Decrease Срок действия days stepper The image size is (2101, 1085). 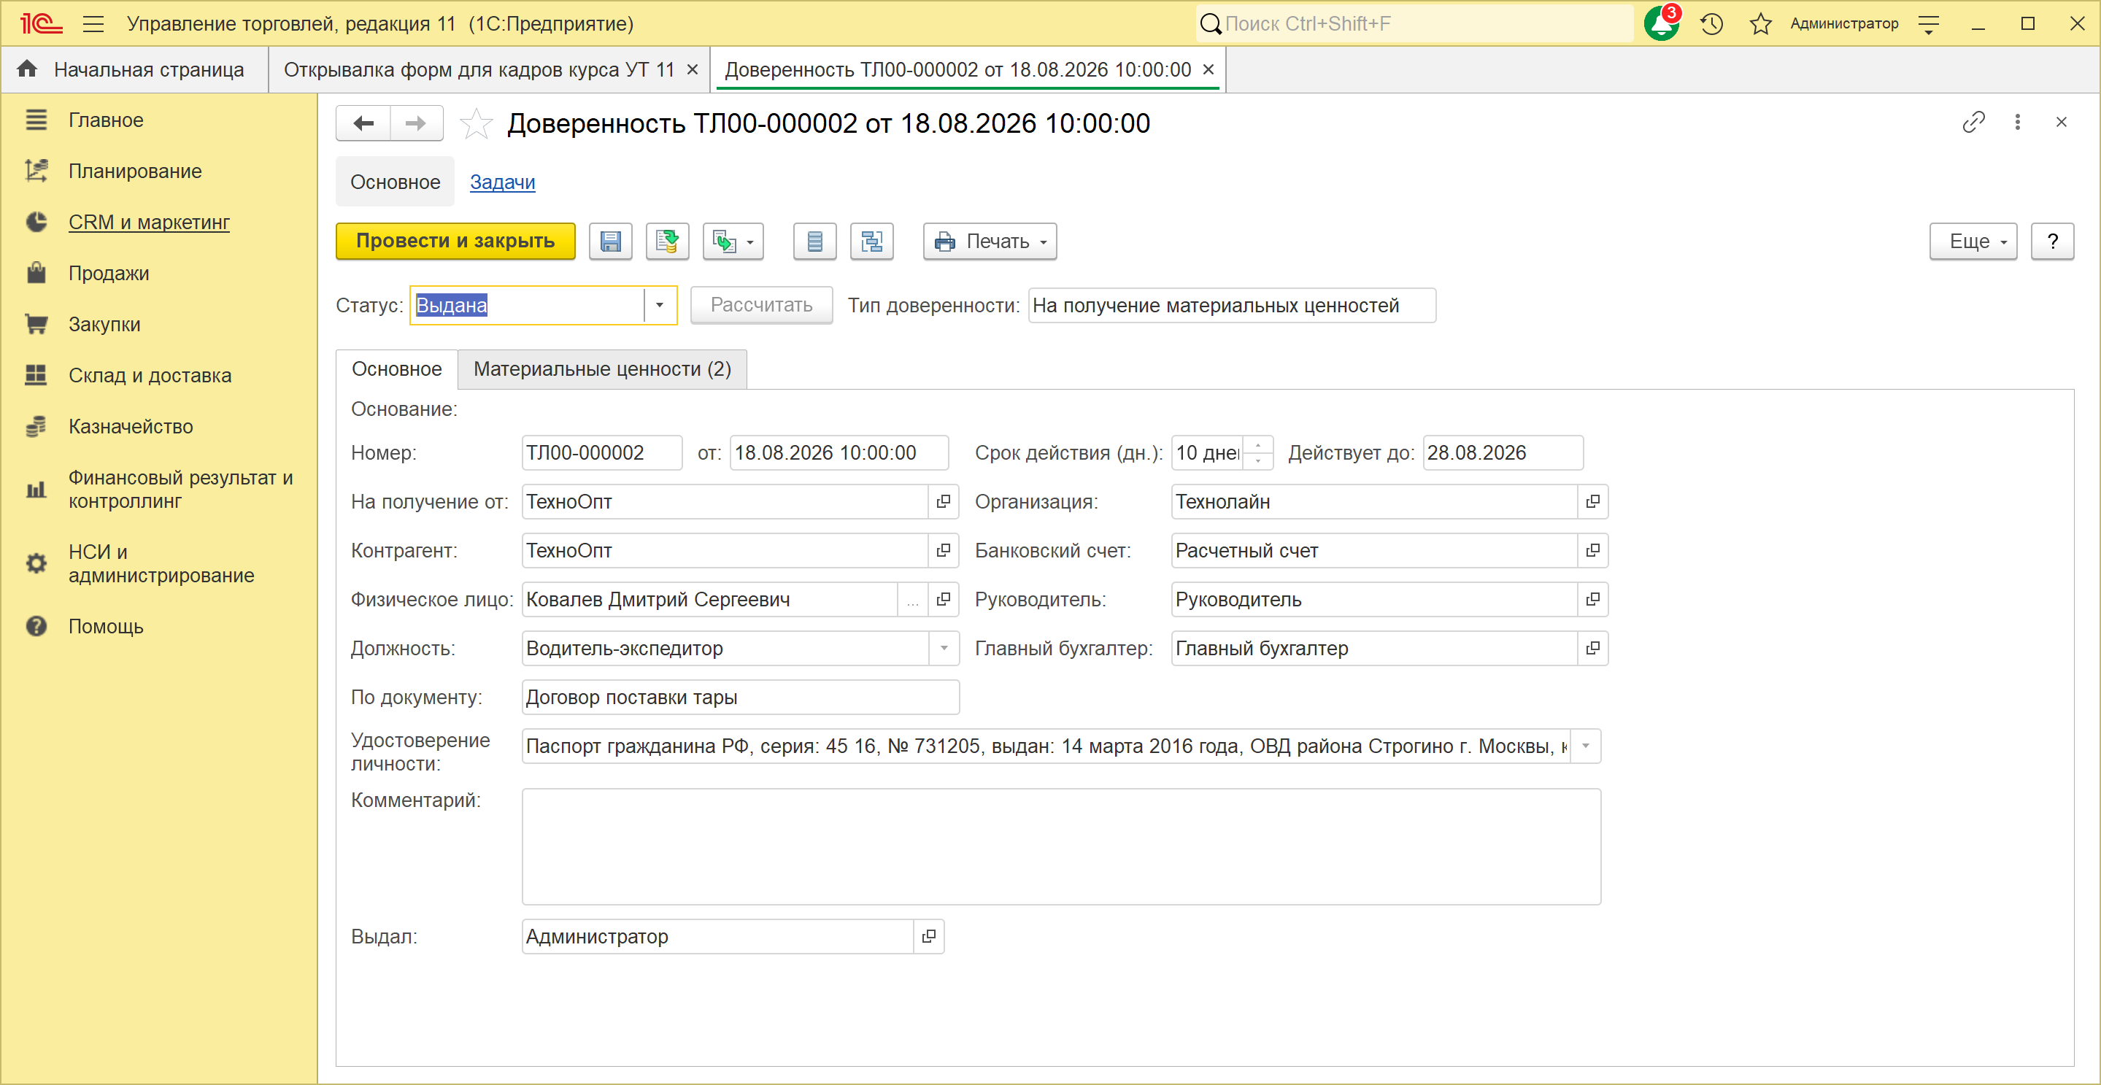click(1257, 460)
